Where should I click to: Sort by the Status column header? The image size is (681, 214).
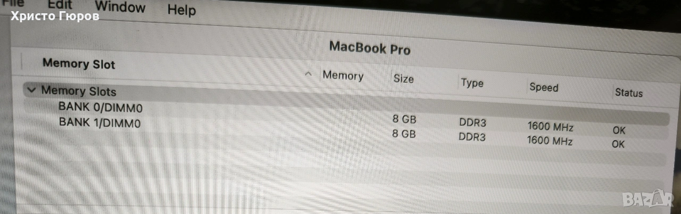[629, 93]
